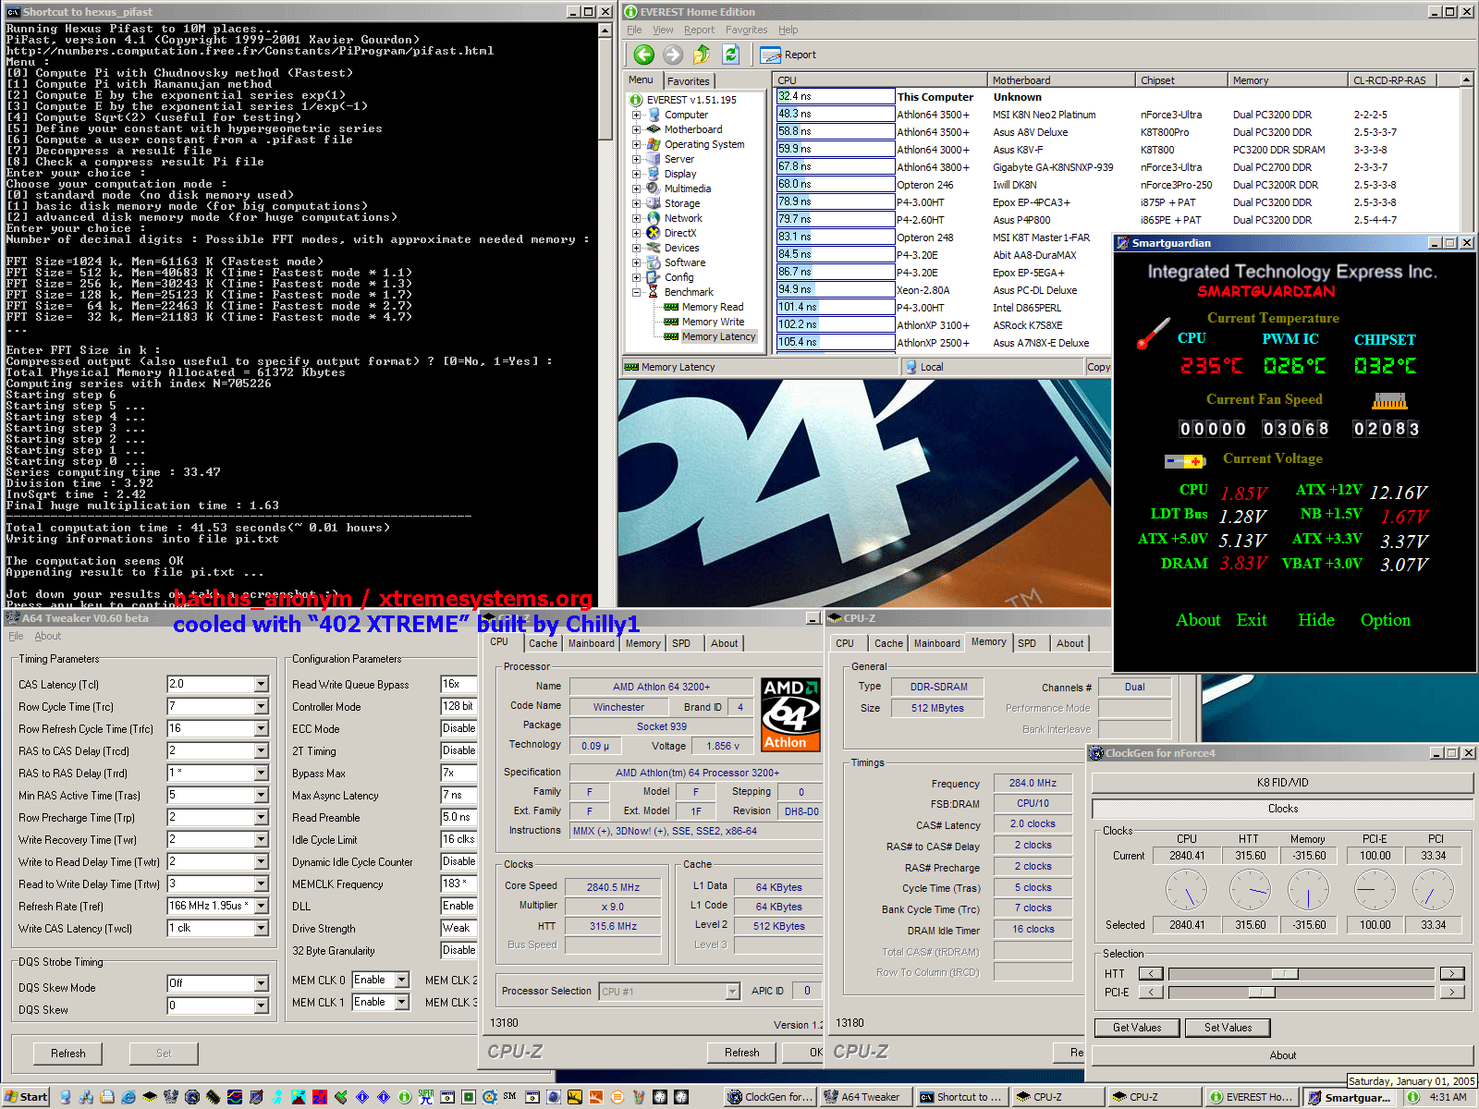1479x1109 pixels.
Task: Open the Memory Write benchmark
Action: 713,322
